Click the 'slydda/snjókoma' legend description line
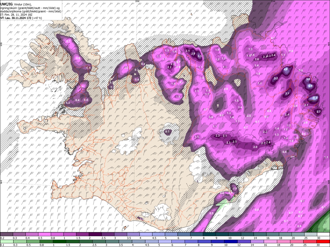 tap(31, 11)
